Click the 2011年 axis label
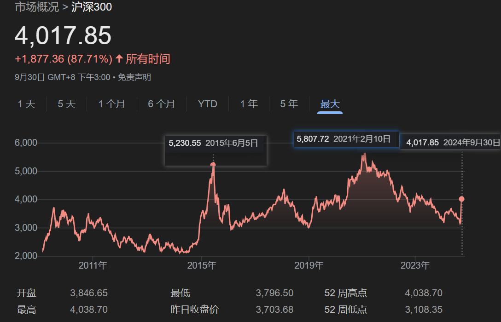The image size is (501, 322). coord(93,265)
